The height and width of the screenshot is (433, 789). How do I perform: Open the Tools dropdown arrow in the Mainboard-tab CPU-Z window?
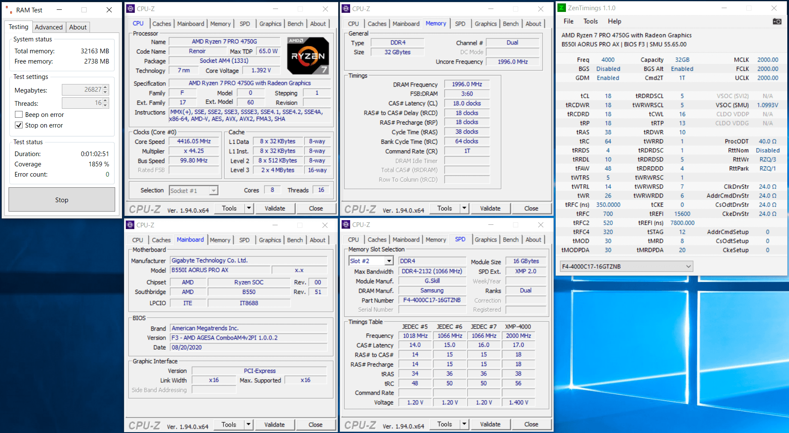(249, 424)
